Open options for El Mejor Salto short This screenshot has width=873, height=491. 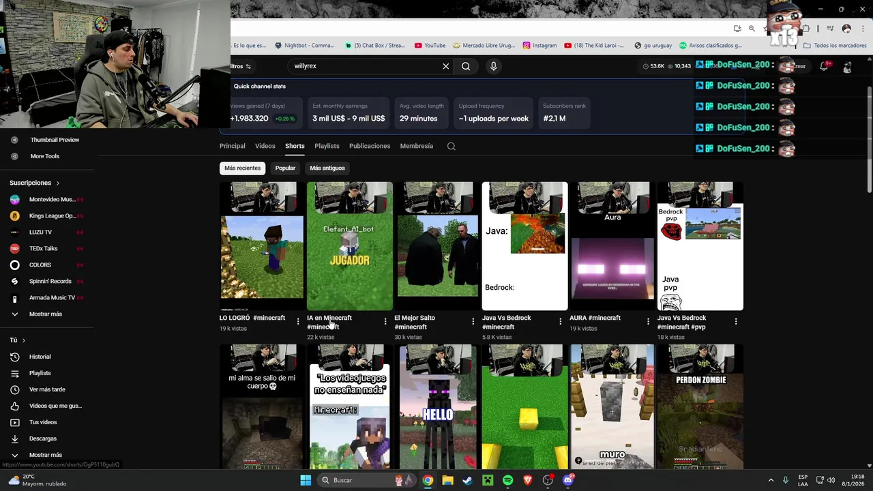point(473,321)
